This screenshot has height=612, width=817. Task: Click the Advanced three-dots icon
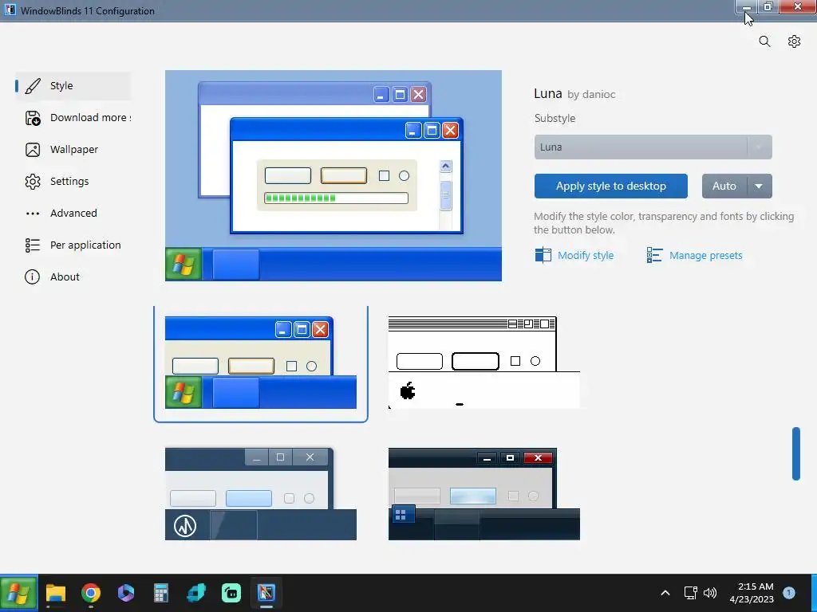coord(32,214)
